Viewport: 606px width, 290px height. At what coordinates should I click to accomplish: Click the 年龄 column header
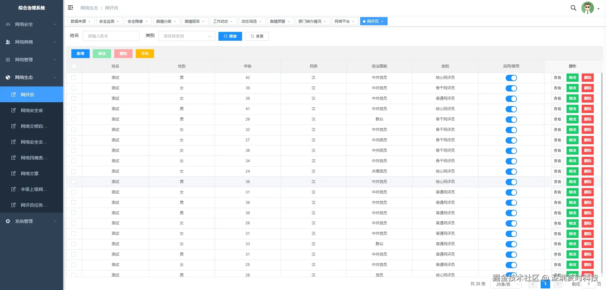pyautogui.click(x=248, y=66)
